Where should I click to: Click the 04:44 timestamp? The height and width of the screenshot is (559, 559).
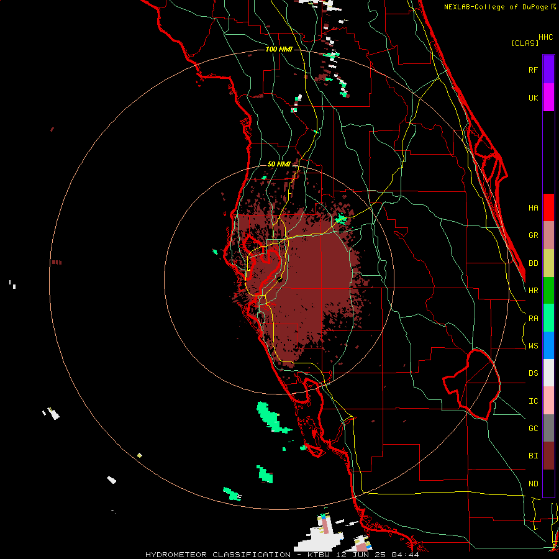tap(405, 555)
